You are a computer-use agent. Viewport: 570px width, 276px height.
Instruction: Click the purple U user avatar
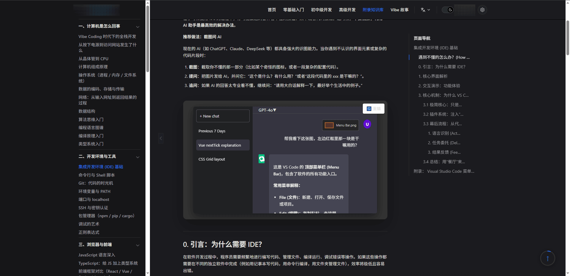[367, 124]
